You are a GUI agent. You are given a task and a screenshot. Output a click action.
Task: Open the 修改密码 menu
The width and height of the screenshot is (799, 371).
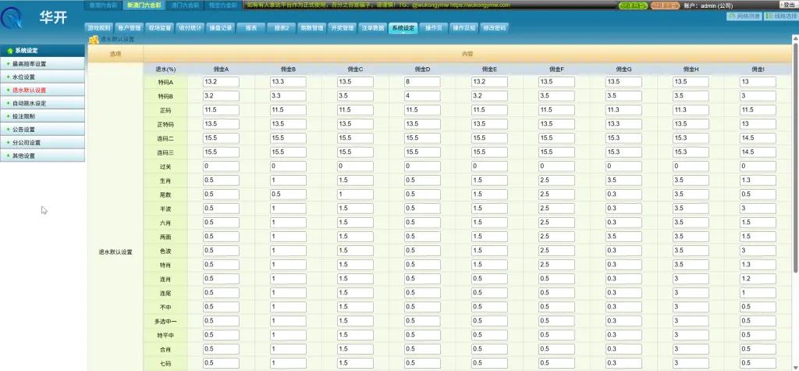[x=494, y=28]
